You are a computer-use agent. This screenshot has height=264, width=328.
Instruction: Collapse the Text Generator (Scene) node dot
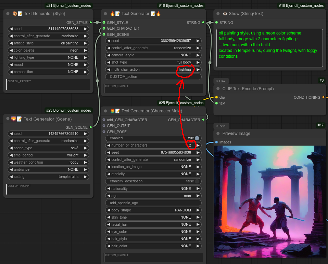pos(8,119)
